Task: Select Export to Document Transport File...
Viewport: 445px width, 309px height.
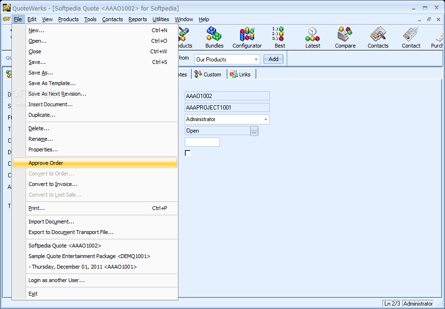Action: (95, 232)
